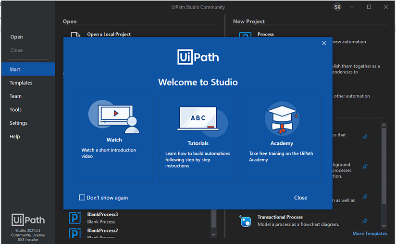Open the More Templates link

coord(370,233)
